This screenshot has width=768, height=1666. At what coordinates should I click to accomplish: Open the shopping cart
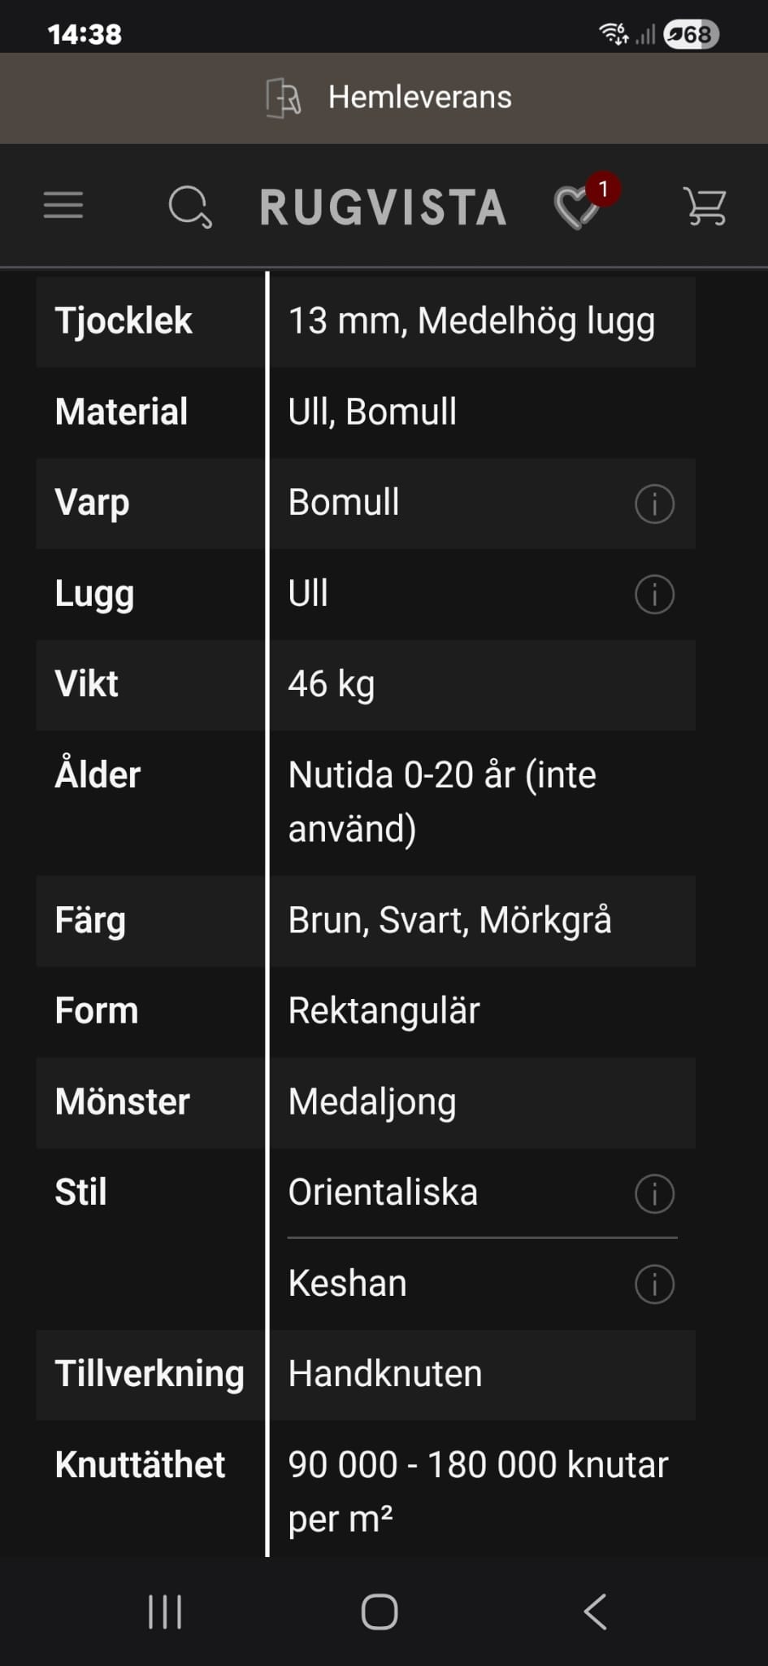tap(705, 206)
